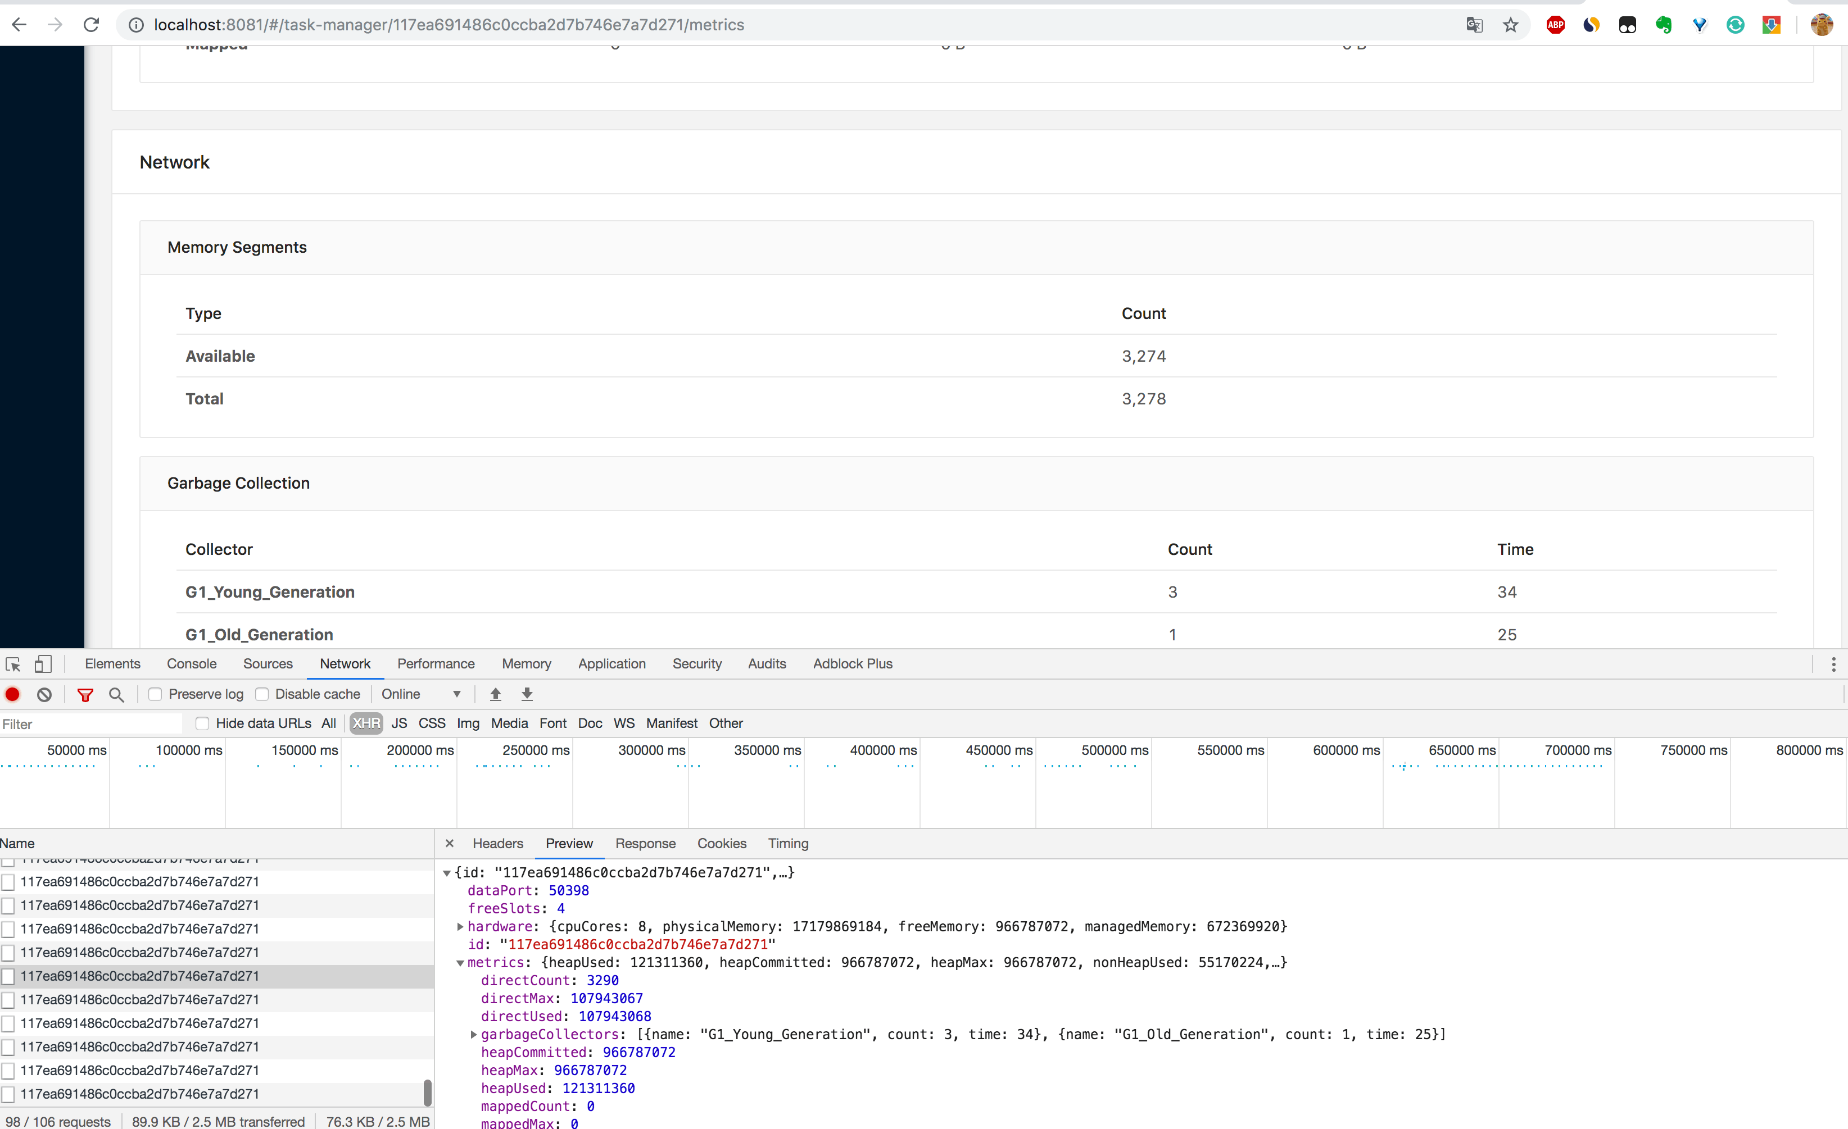Open the Online throttling dropdown

point(421,694)
